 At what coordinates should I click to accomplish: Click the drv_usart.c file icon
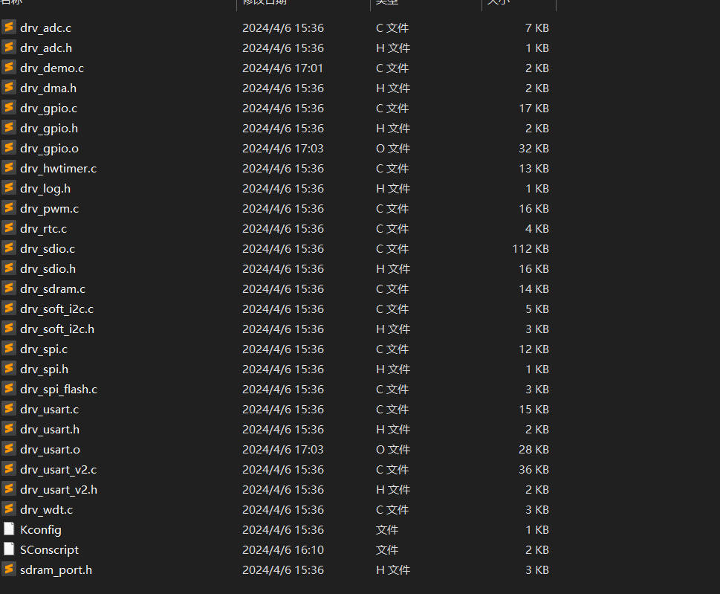[x=9, y=408]
